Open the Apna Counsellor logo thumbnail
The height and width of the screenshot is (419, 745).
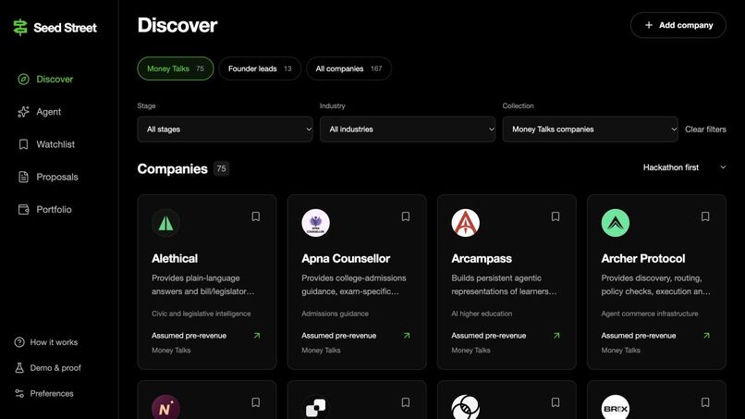click(315, 223)
